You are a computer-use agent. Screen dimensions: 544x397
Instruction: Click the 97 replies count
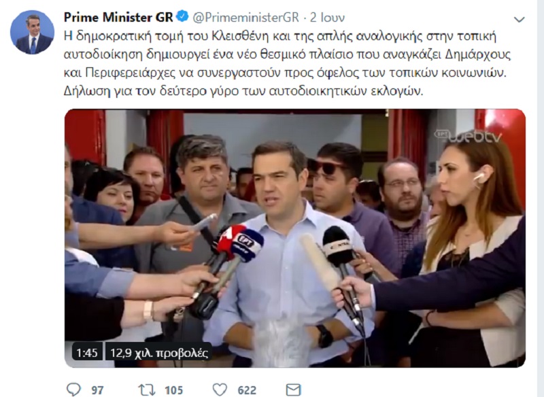click(x=97, y=390)
